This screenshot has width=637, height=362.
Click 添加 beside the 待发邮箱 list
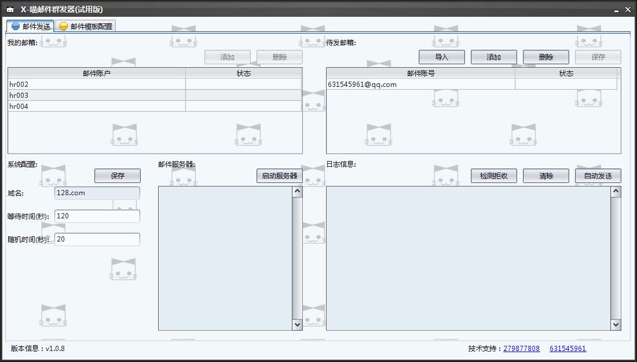(x=493, y=56)
